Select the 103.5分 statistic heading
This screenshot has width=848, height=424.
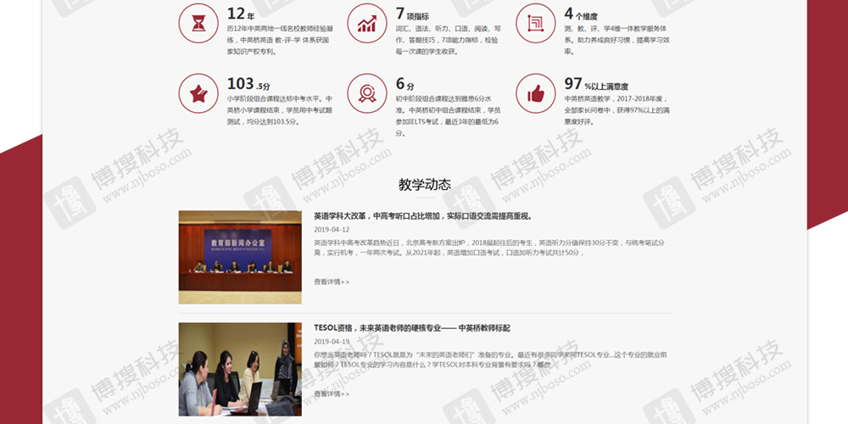pyautogui.click(x=248, y=84)
